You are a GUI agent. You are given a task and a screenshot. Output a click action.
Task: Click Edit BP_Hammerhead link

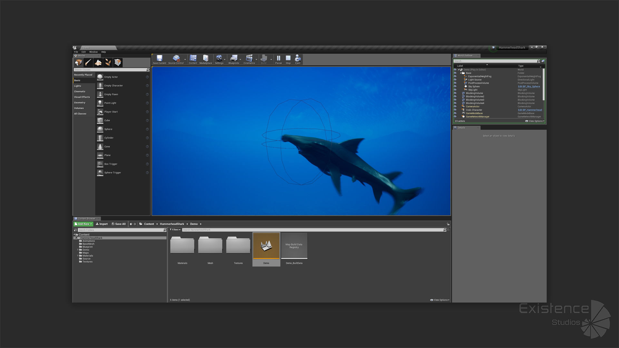point(530,110)
